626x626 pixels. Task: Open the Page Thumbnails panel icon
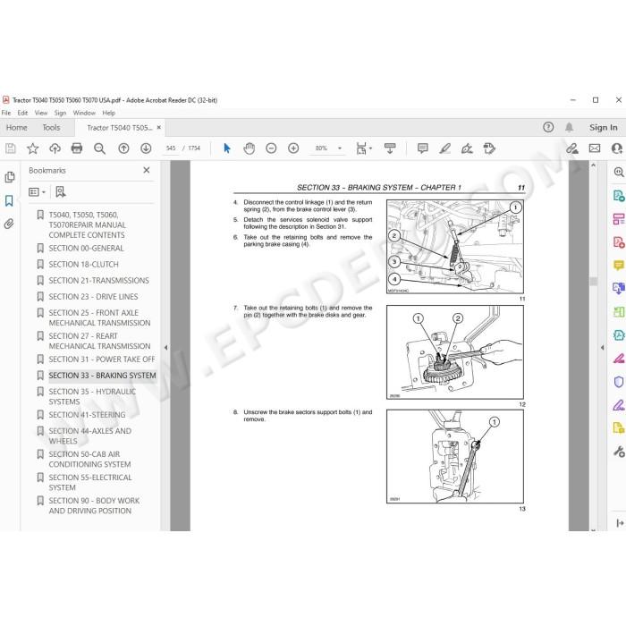coord(10,177)
